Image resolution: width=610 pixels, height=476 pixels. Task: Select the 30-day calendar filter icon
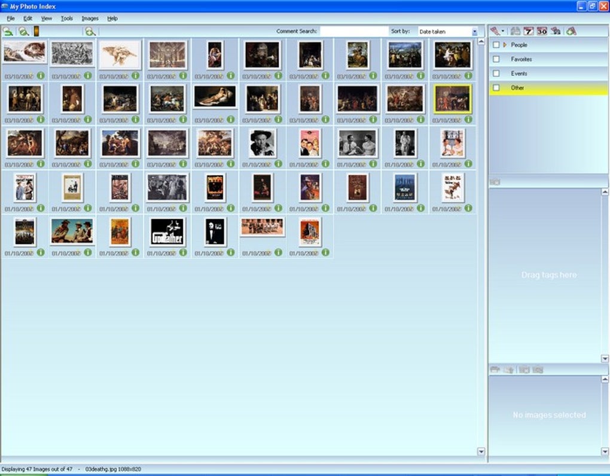tap(542, 31)
